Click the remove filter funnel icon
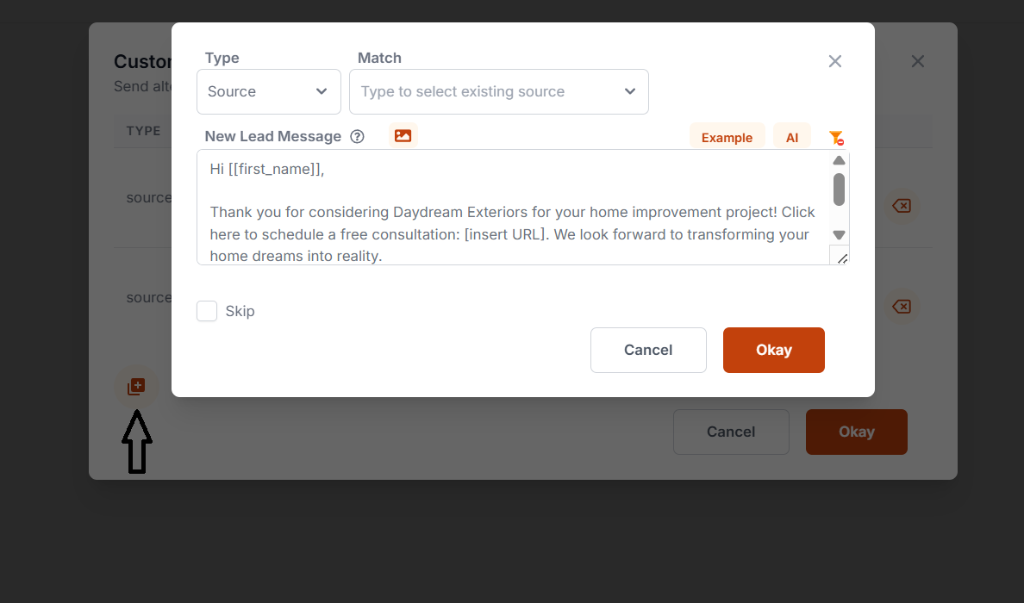Screen dimensions: 1024x603 tap(836, 137)
